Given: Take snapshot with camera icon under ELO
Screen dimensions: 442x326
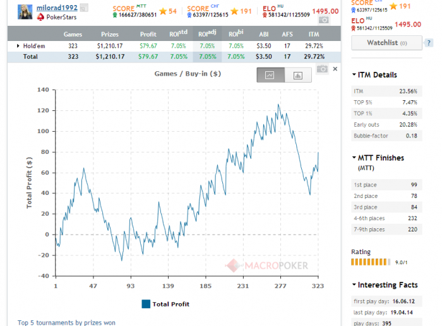Looking at the screenshot, I should coord(323,20).
